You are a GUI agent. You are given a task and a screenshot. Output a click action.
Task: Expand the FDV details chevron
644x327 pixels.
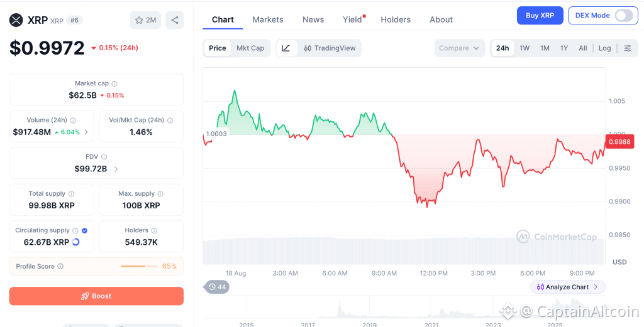point(116,169)
